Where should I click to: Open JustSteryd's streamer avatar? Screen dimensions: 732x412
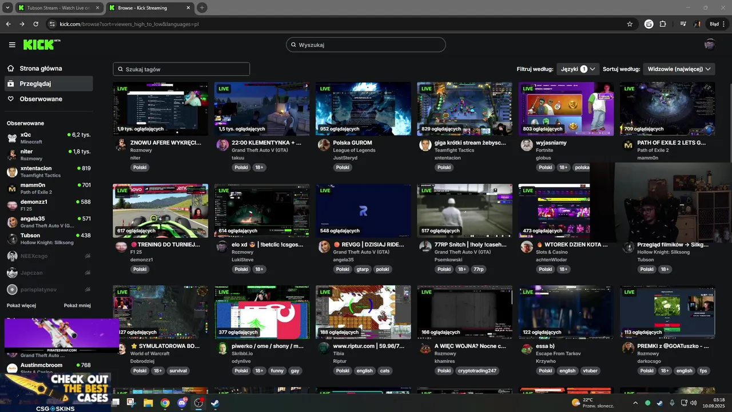point(324,145)
